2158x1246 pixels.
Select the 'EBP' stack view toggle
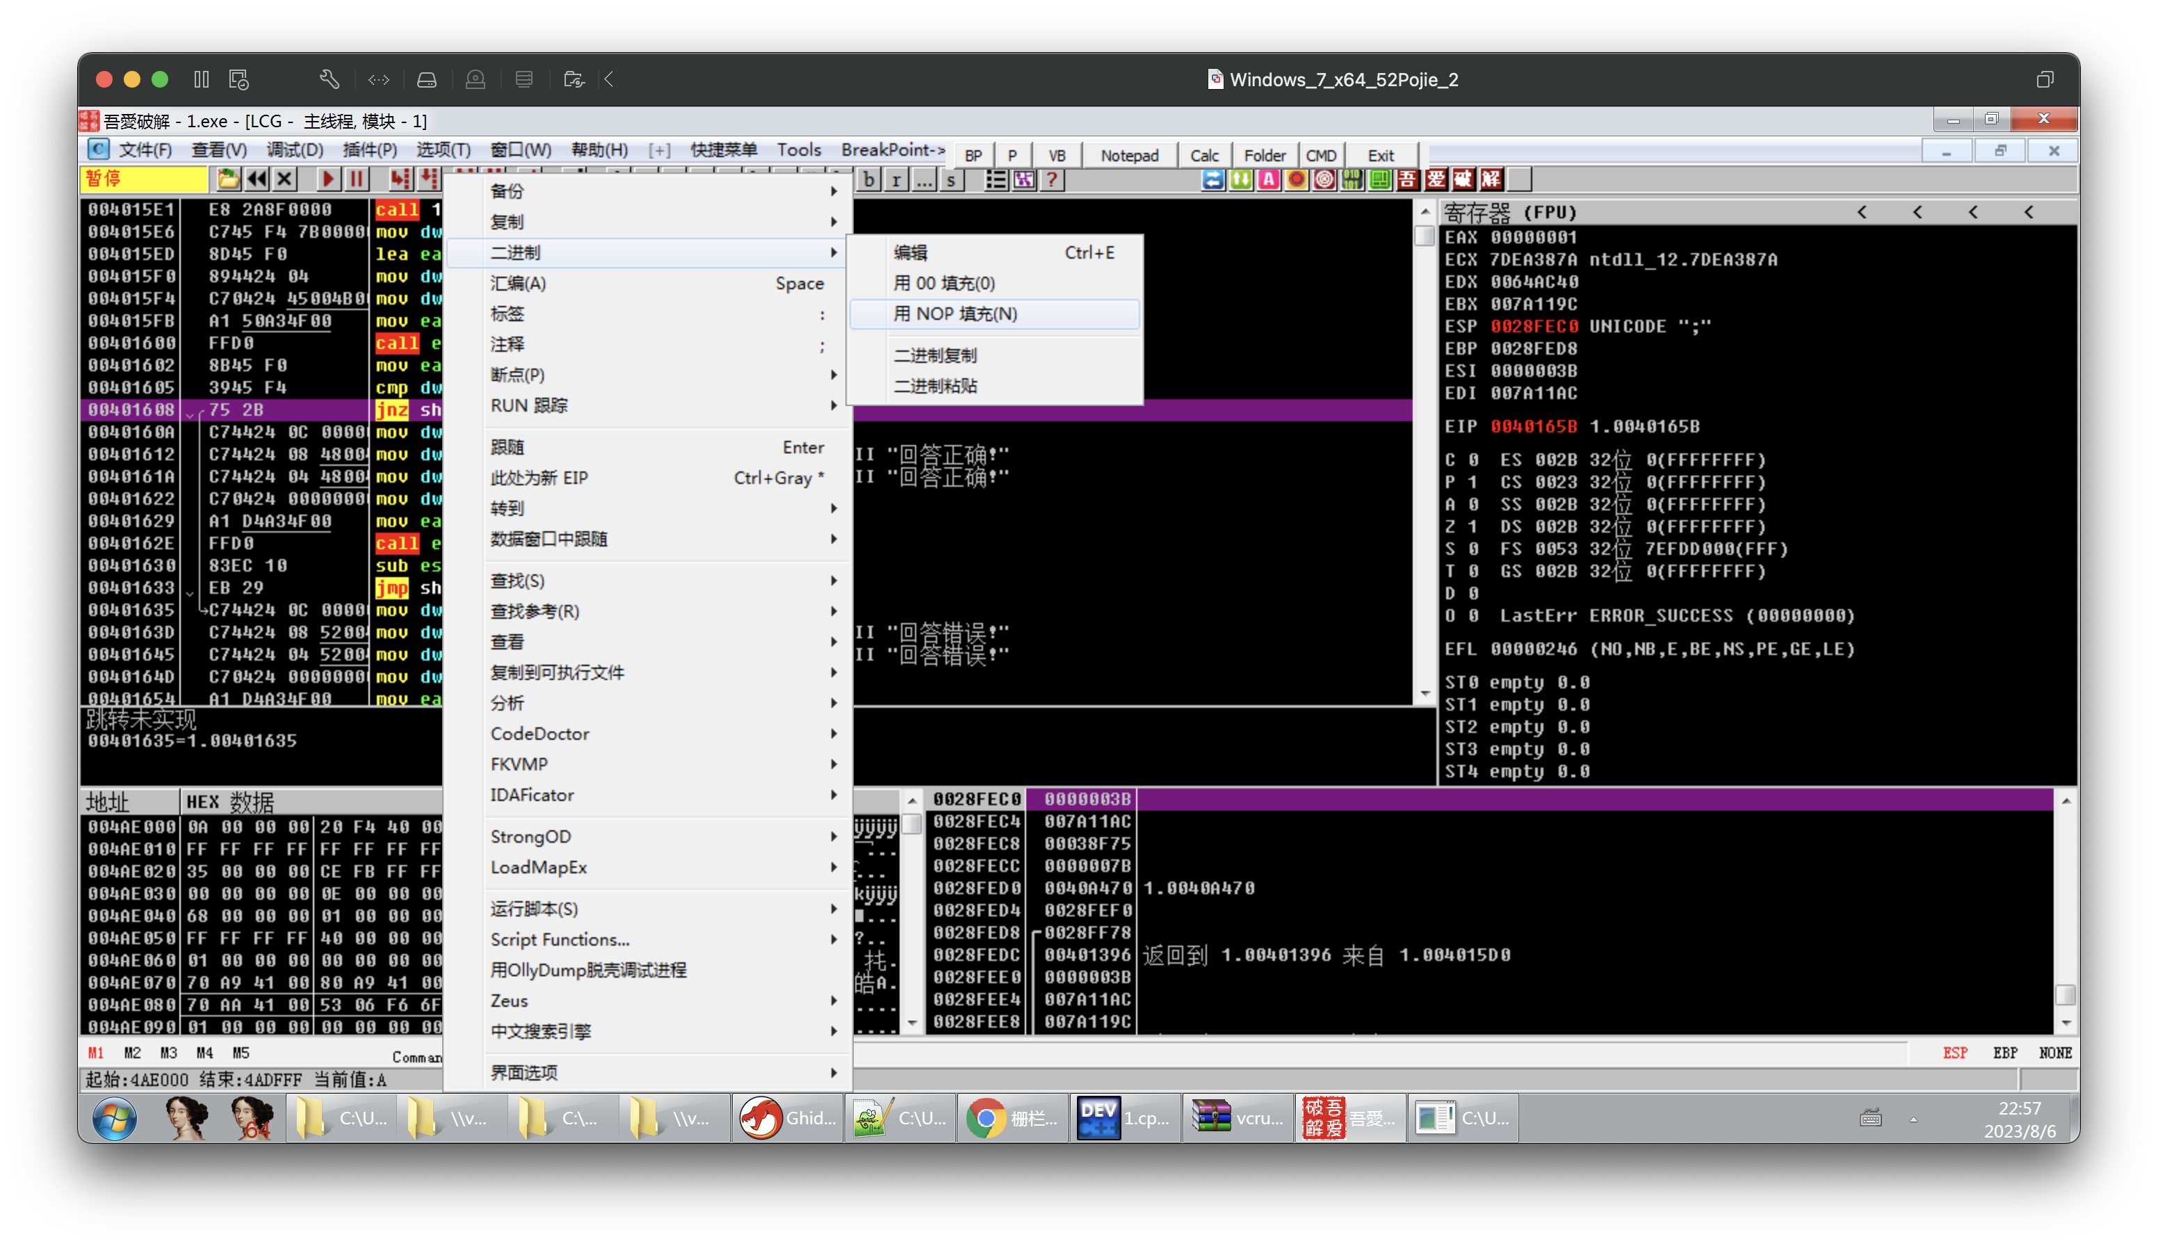coord(2005,1053)
